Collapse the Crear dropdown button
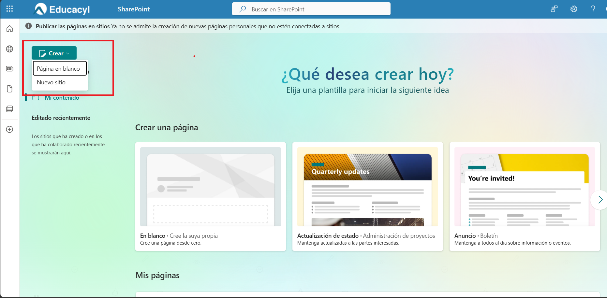 [54, 53]
